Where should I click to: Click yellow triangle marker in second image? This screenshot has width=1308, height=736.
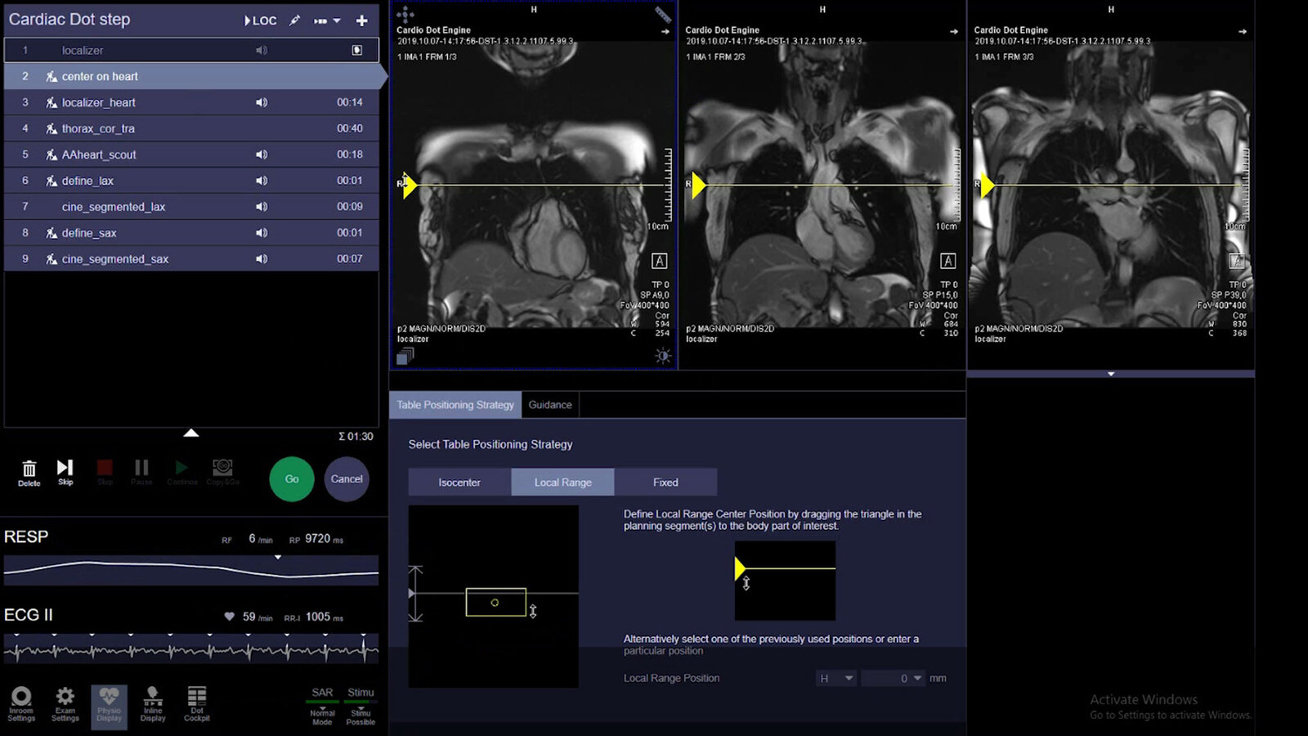point(698,186)
